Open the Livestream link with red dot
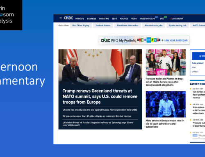205x157 pixels. point(176,19)
